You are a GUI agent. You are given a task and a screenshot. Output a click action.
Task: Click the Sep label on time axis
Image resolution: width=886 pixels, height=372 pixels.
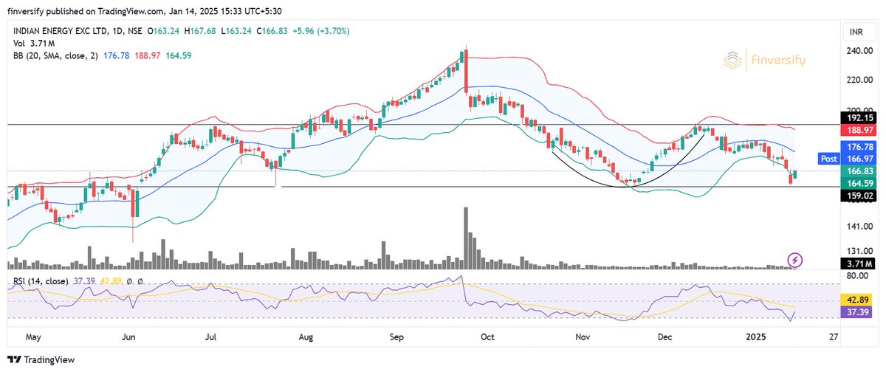[397, 337]
